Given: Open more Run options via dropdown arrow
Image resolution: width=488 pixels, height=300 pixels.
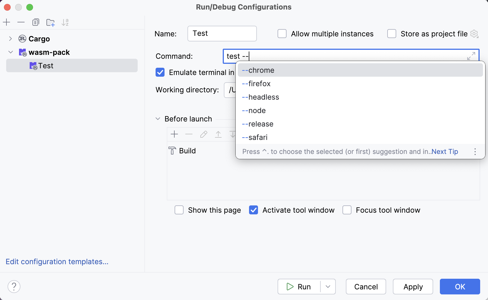Looking at the screenshot, I should [x=327, y=287].
